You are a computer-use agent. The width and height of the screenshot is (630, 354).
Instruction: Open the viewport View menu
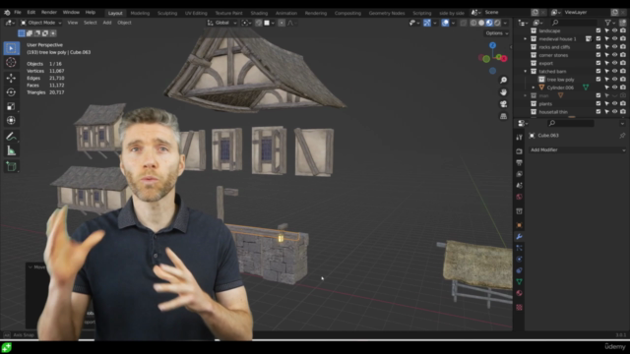pos(73,23)
